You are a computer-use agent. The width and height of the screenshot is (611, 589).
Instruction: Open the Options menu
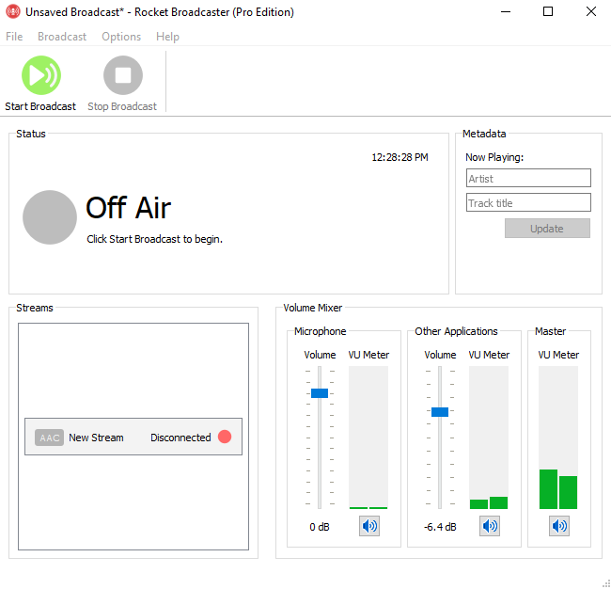121,37
